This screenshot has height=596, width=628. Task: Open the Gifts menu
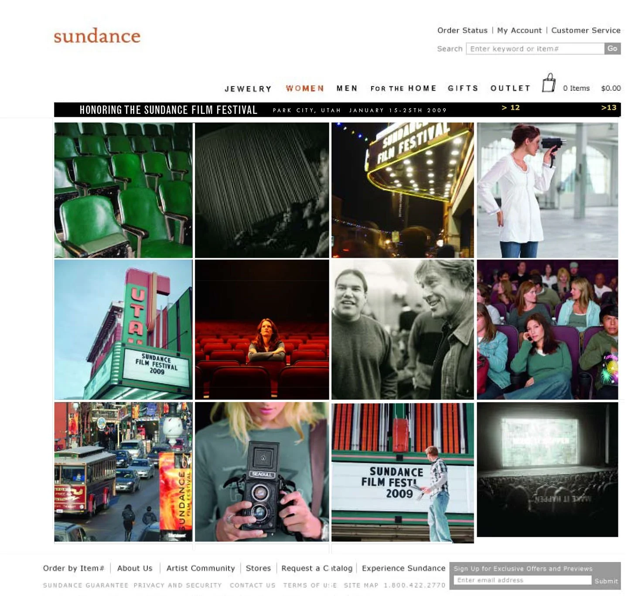[463, 89]
